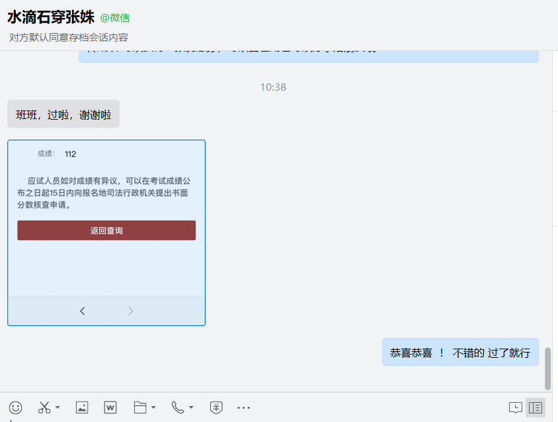This screenshot has width=558, height=422.
Task: Click the chat vertical scrollbar thumb
Action: pyautogui.click(x=547, y=369)
